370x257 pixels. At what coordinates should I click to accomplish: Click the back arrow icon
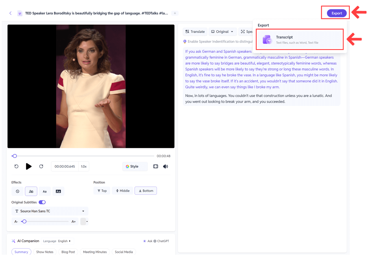point(10,13)
